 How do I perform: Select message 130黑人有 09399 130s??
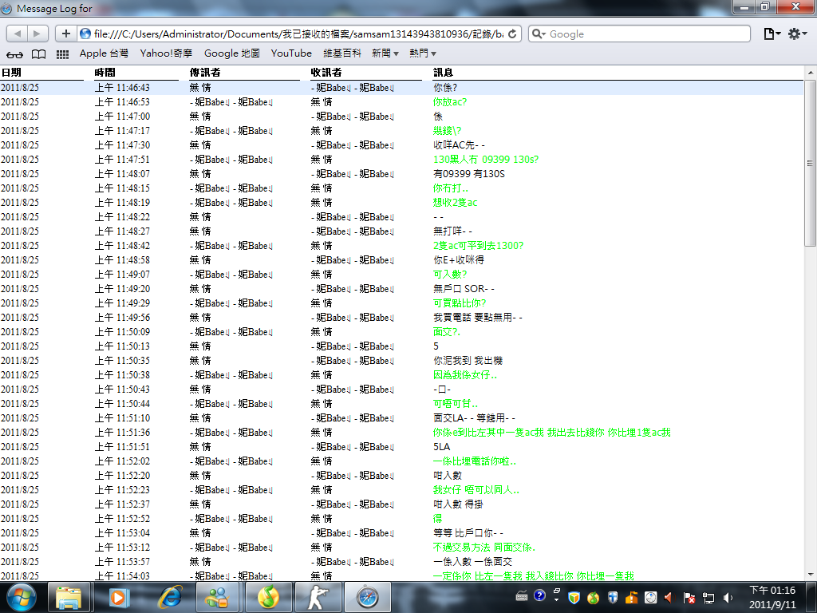tap(486, 160)
